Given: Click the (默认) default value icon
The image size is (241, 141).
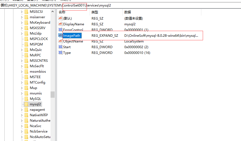Looking at the screenshot, I should coord(60,18).
